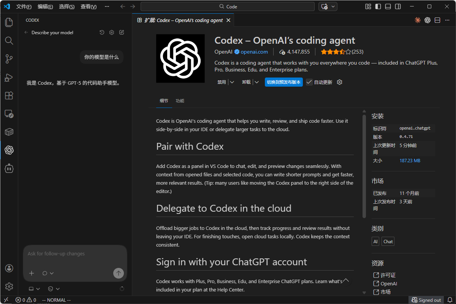Open the Remote Explorer view
This screenshot has width=456, height=304.
[x=9, y=114]
